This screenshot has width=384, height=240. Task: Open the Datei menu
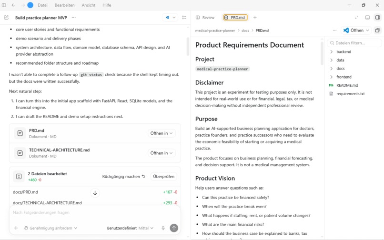click(x=42, y=5)
